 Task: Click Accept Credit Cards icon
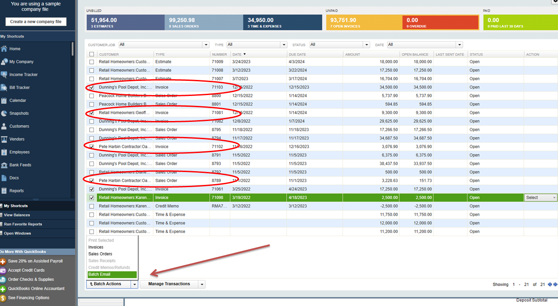click(3, 270)
